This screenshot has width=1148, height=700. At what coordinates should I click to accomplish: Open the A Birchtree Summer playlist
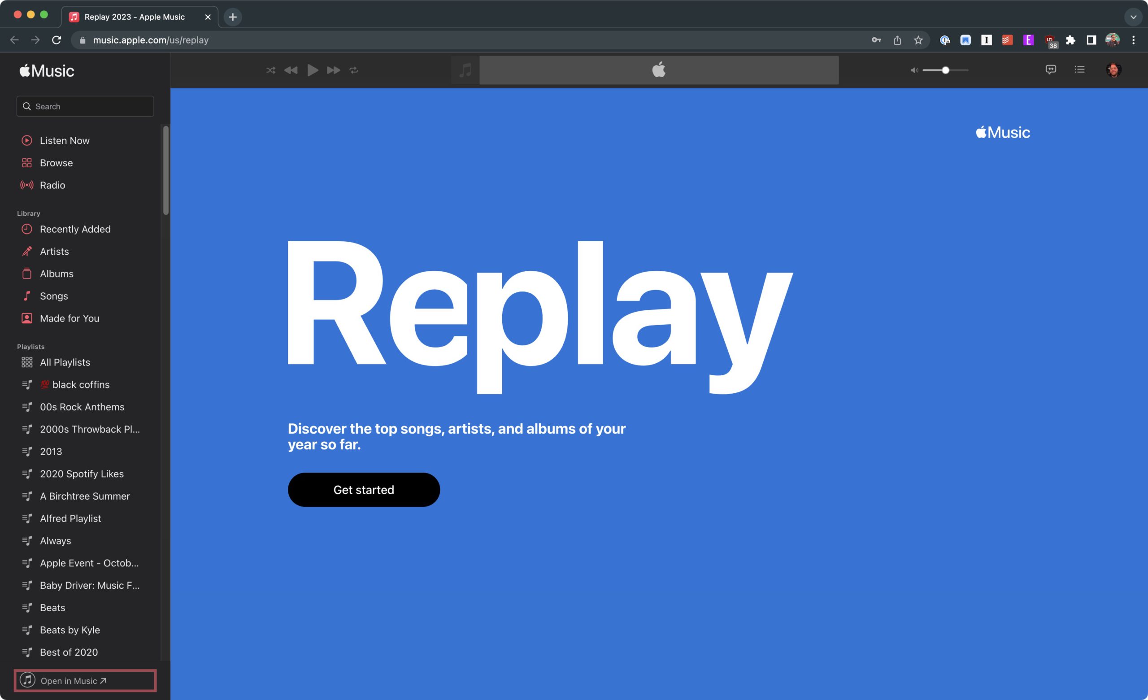tap(85, 496)
